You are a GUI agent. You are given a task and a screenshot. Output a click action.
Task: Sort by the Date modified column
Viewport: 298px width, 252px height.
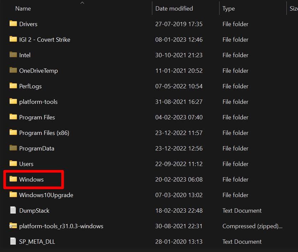(174, 8)
